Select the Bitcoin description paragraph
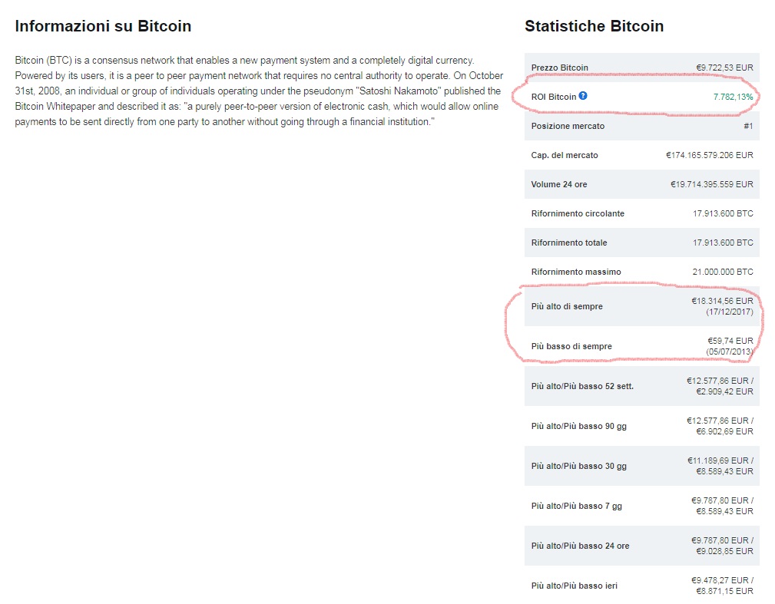Screen dimensions: 775x604 coord(259,91)
